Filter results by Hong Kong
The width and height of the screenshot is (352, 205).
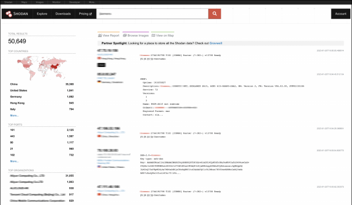coord(17,103)
